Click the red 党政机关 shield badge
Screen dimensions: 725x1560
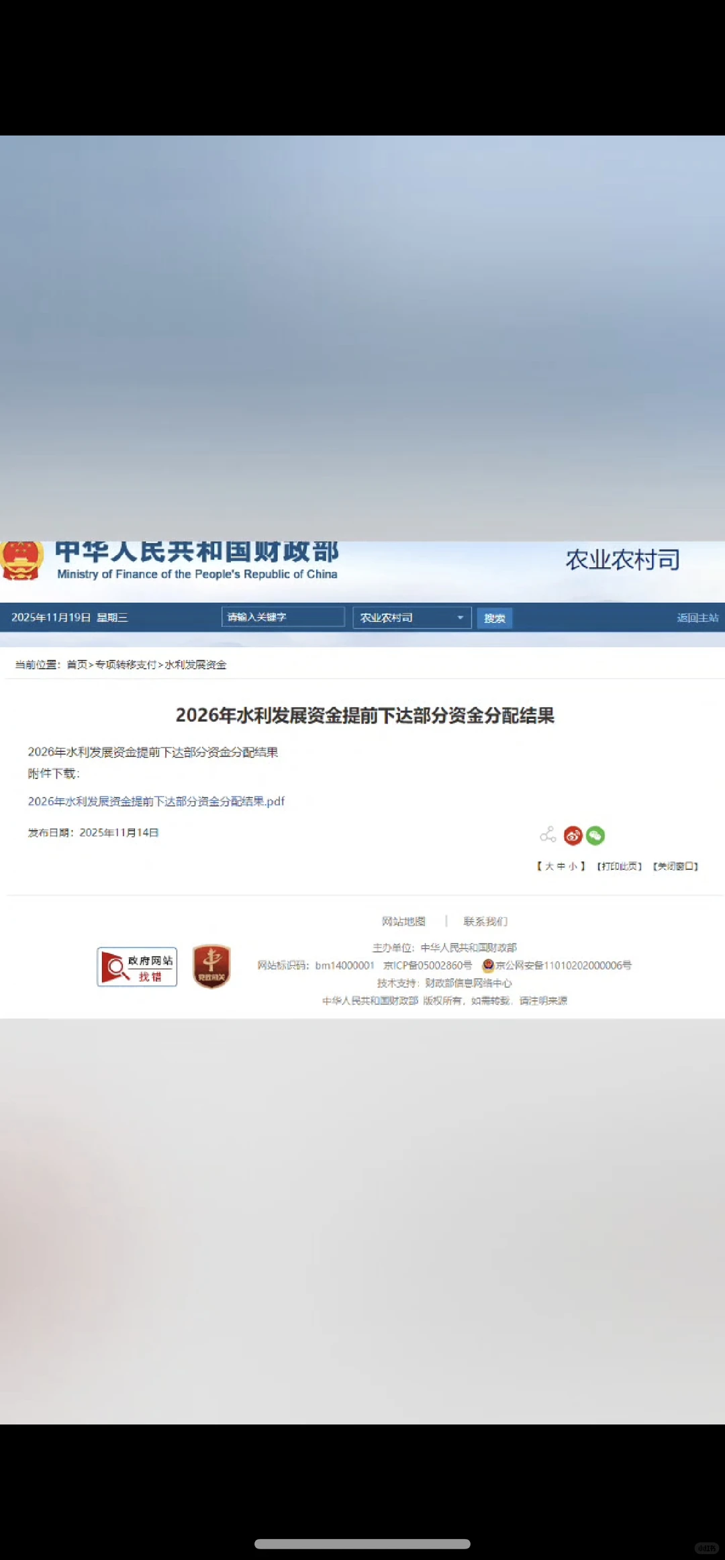(211, 966)
